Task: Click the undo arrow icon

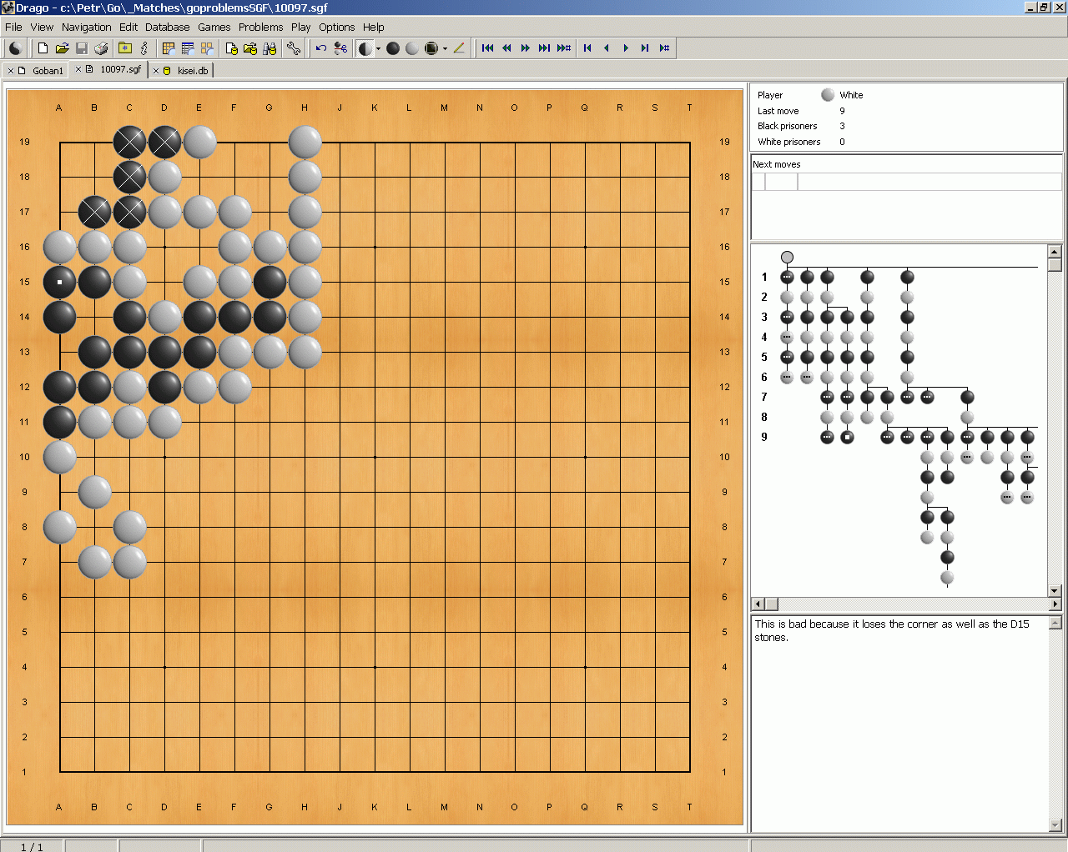Action: (321, 48)
